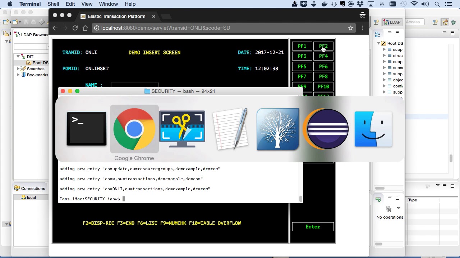Select the screenshot scissors app in switcher
460x258 pixels.
click(x=182, y=129)
